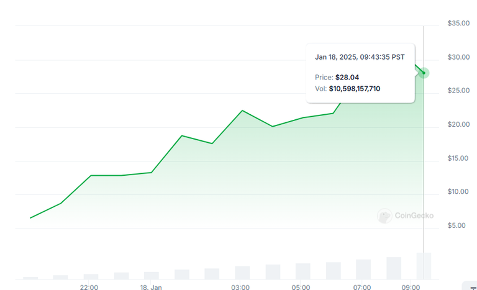This screenshot has width=477, height=290.
Task: Click the partially visible button in the bottom-right corner
Action: point(471,286)
